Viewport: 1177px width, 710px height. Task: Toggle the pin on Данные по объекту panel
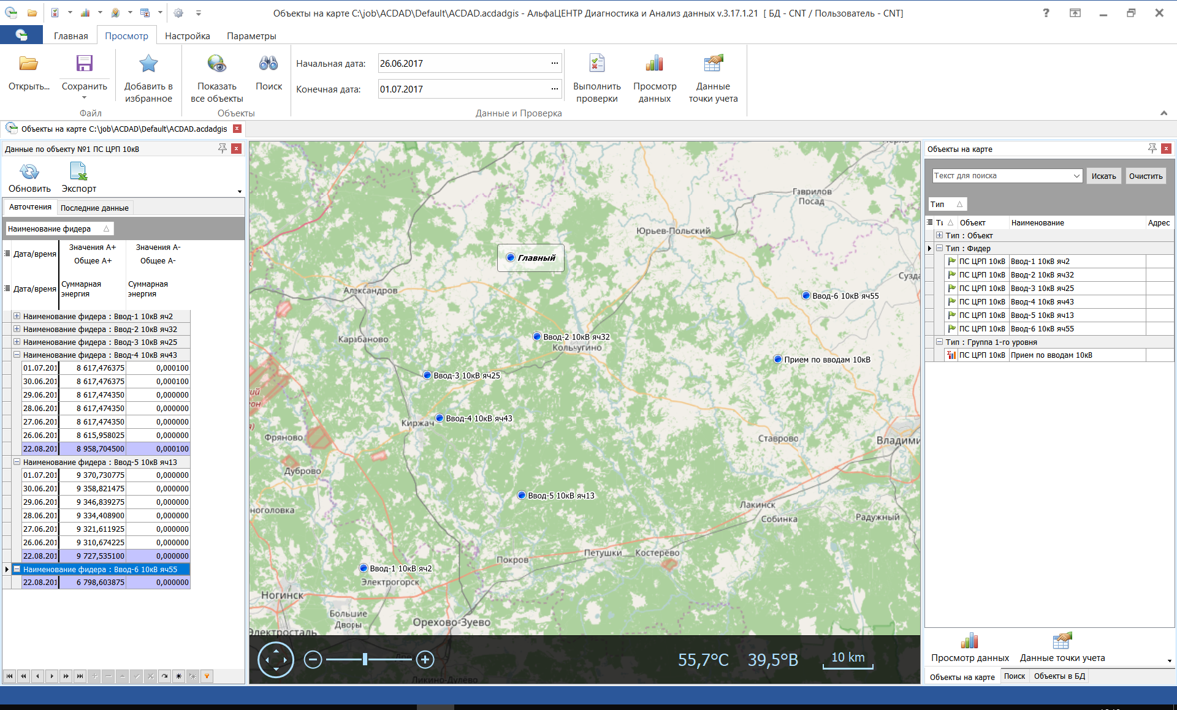point(223,148)
